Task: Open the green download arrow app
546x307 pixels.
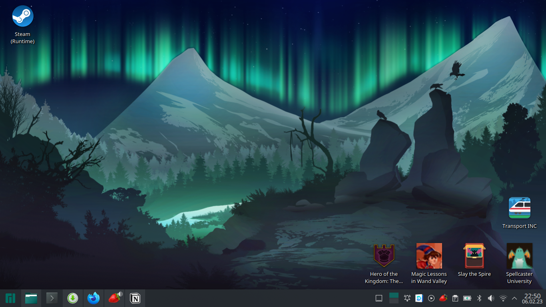Action: click(x=72, y=298)
